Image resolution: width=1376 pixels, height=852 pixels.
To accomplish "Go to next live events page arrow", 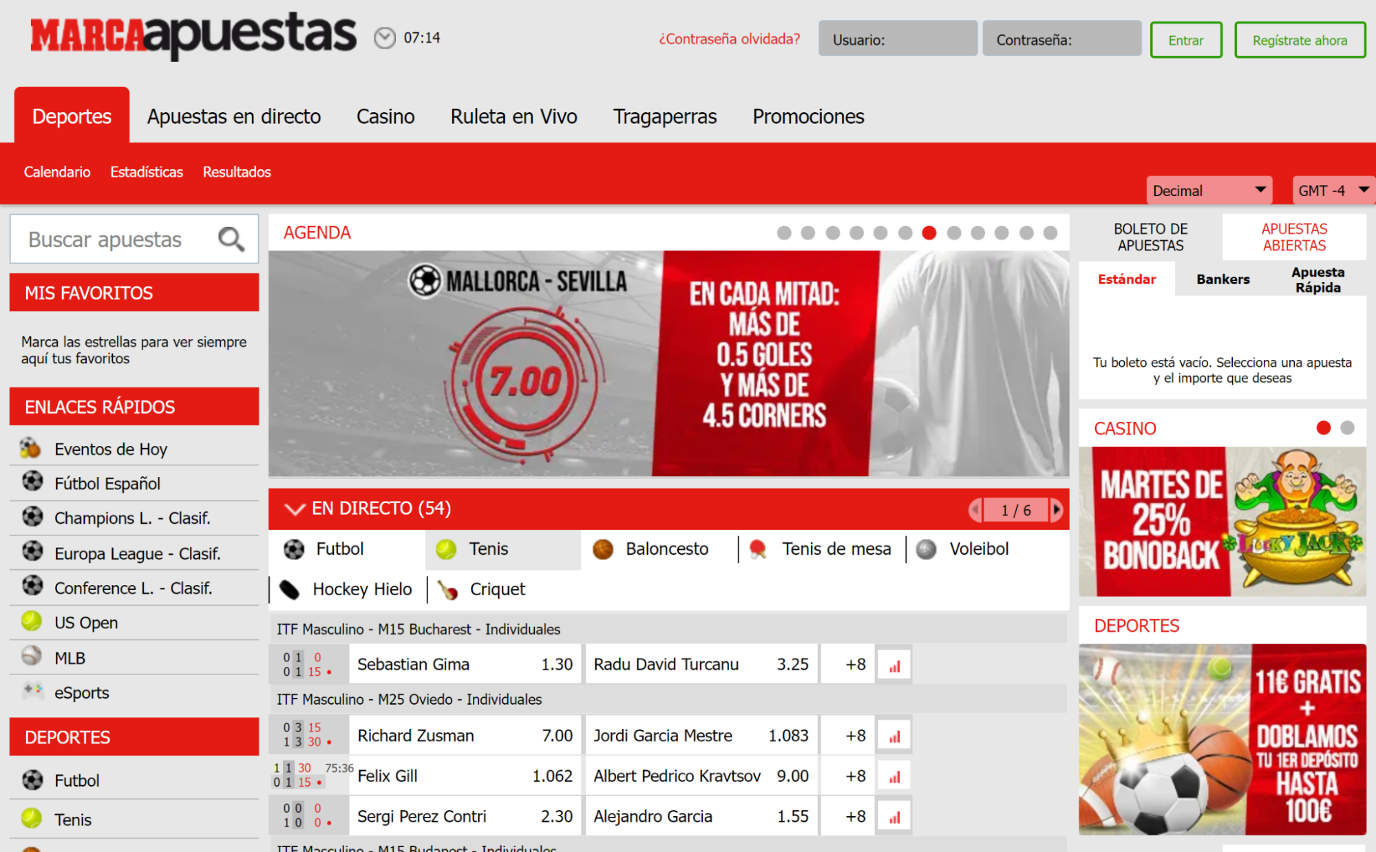I will click(1057, 510).
